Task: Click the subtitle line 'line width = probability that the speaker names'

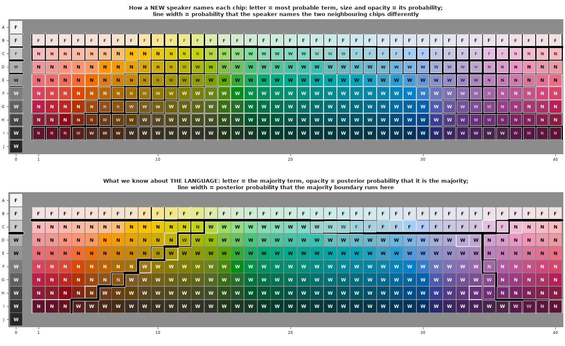Action: click(286, 14)
